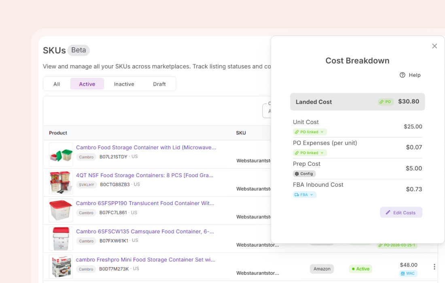The width and height of the screenshot is (445, 283).
Task: Open Help in Cost Breakdown
Action: click(x=410, y=75)
